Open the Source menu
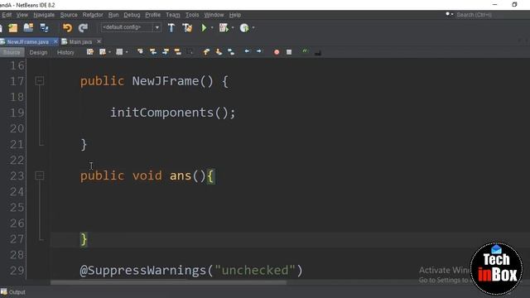The height and width of the screenshot is (298, 530). (69, 15)
